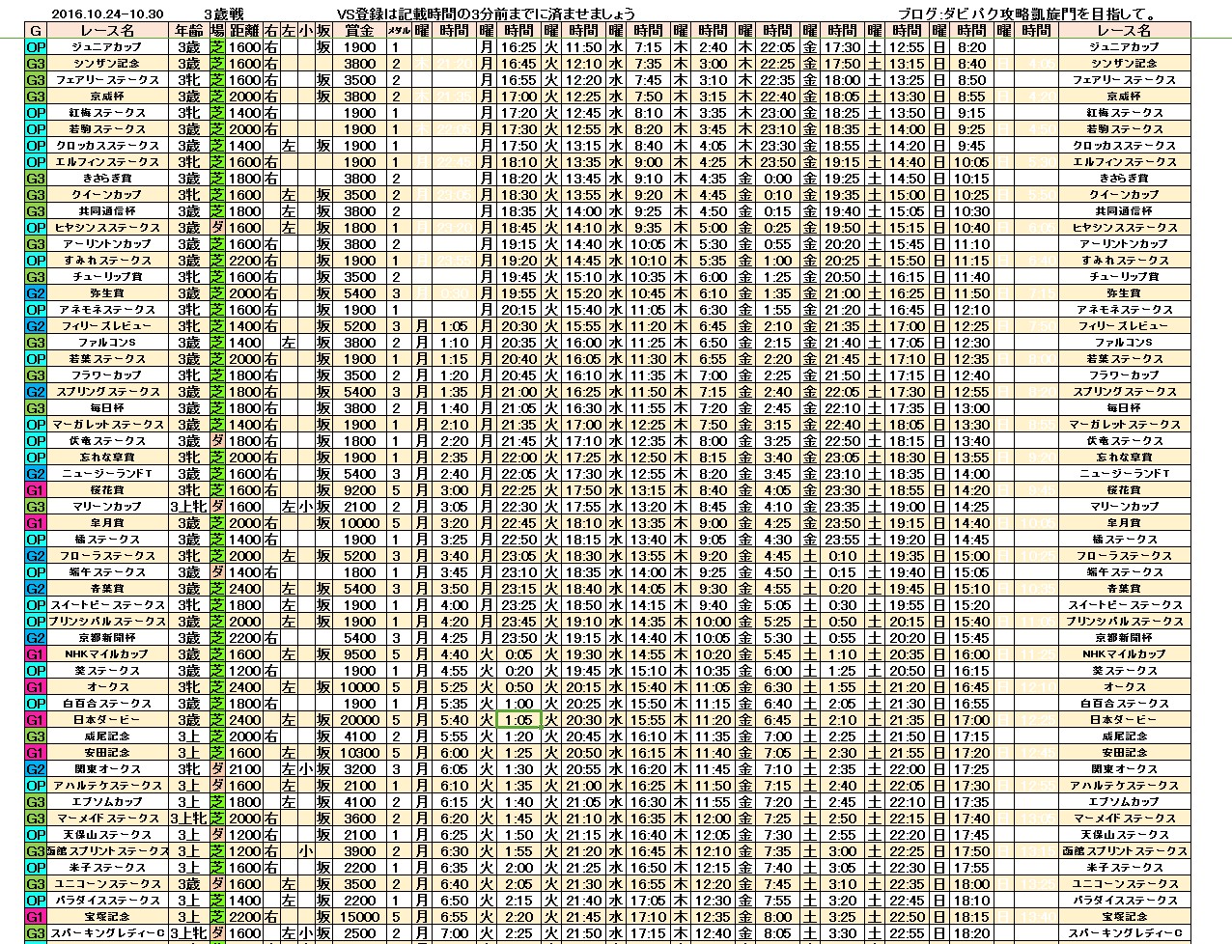Viewport: 1232px width, 944px height.
Task: Select the 15000 prize cell for 宝塚記念
Action: [x=359, y=917]
